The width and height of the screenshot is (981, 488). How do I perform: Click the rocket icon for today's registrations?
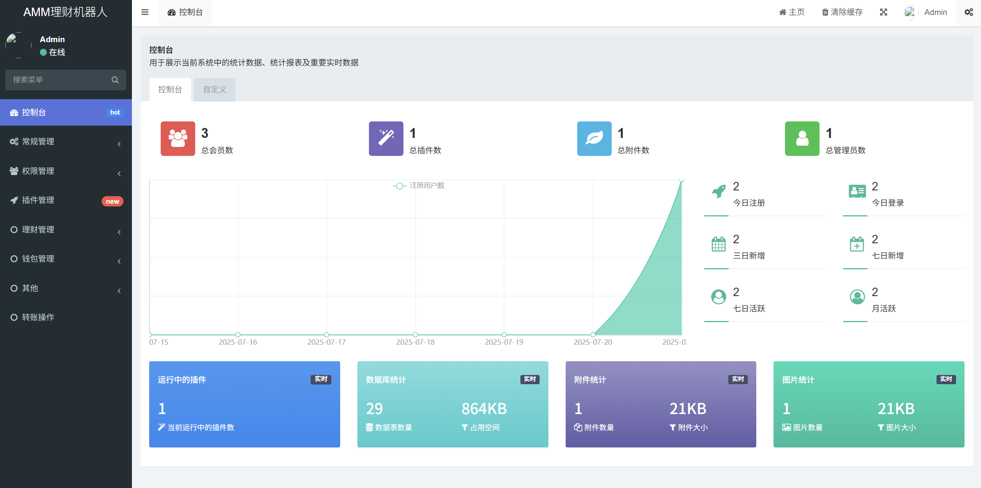718,191
